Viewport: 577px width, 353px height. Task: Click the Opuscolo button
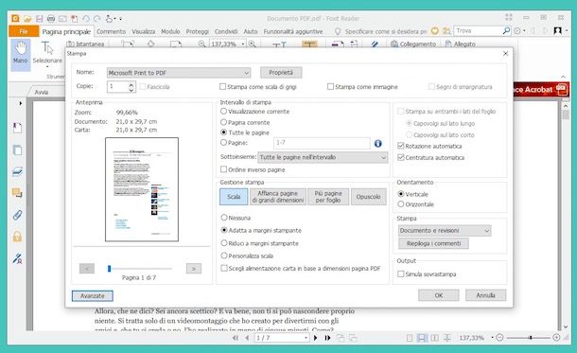pos(368,197)
